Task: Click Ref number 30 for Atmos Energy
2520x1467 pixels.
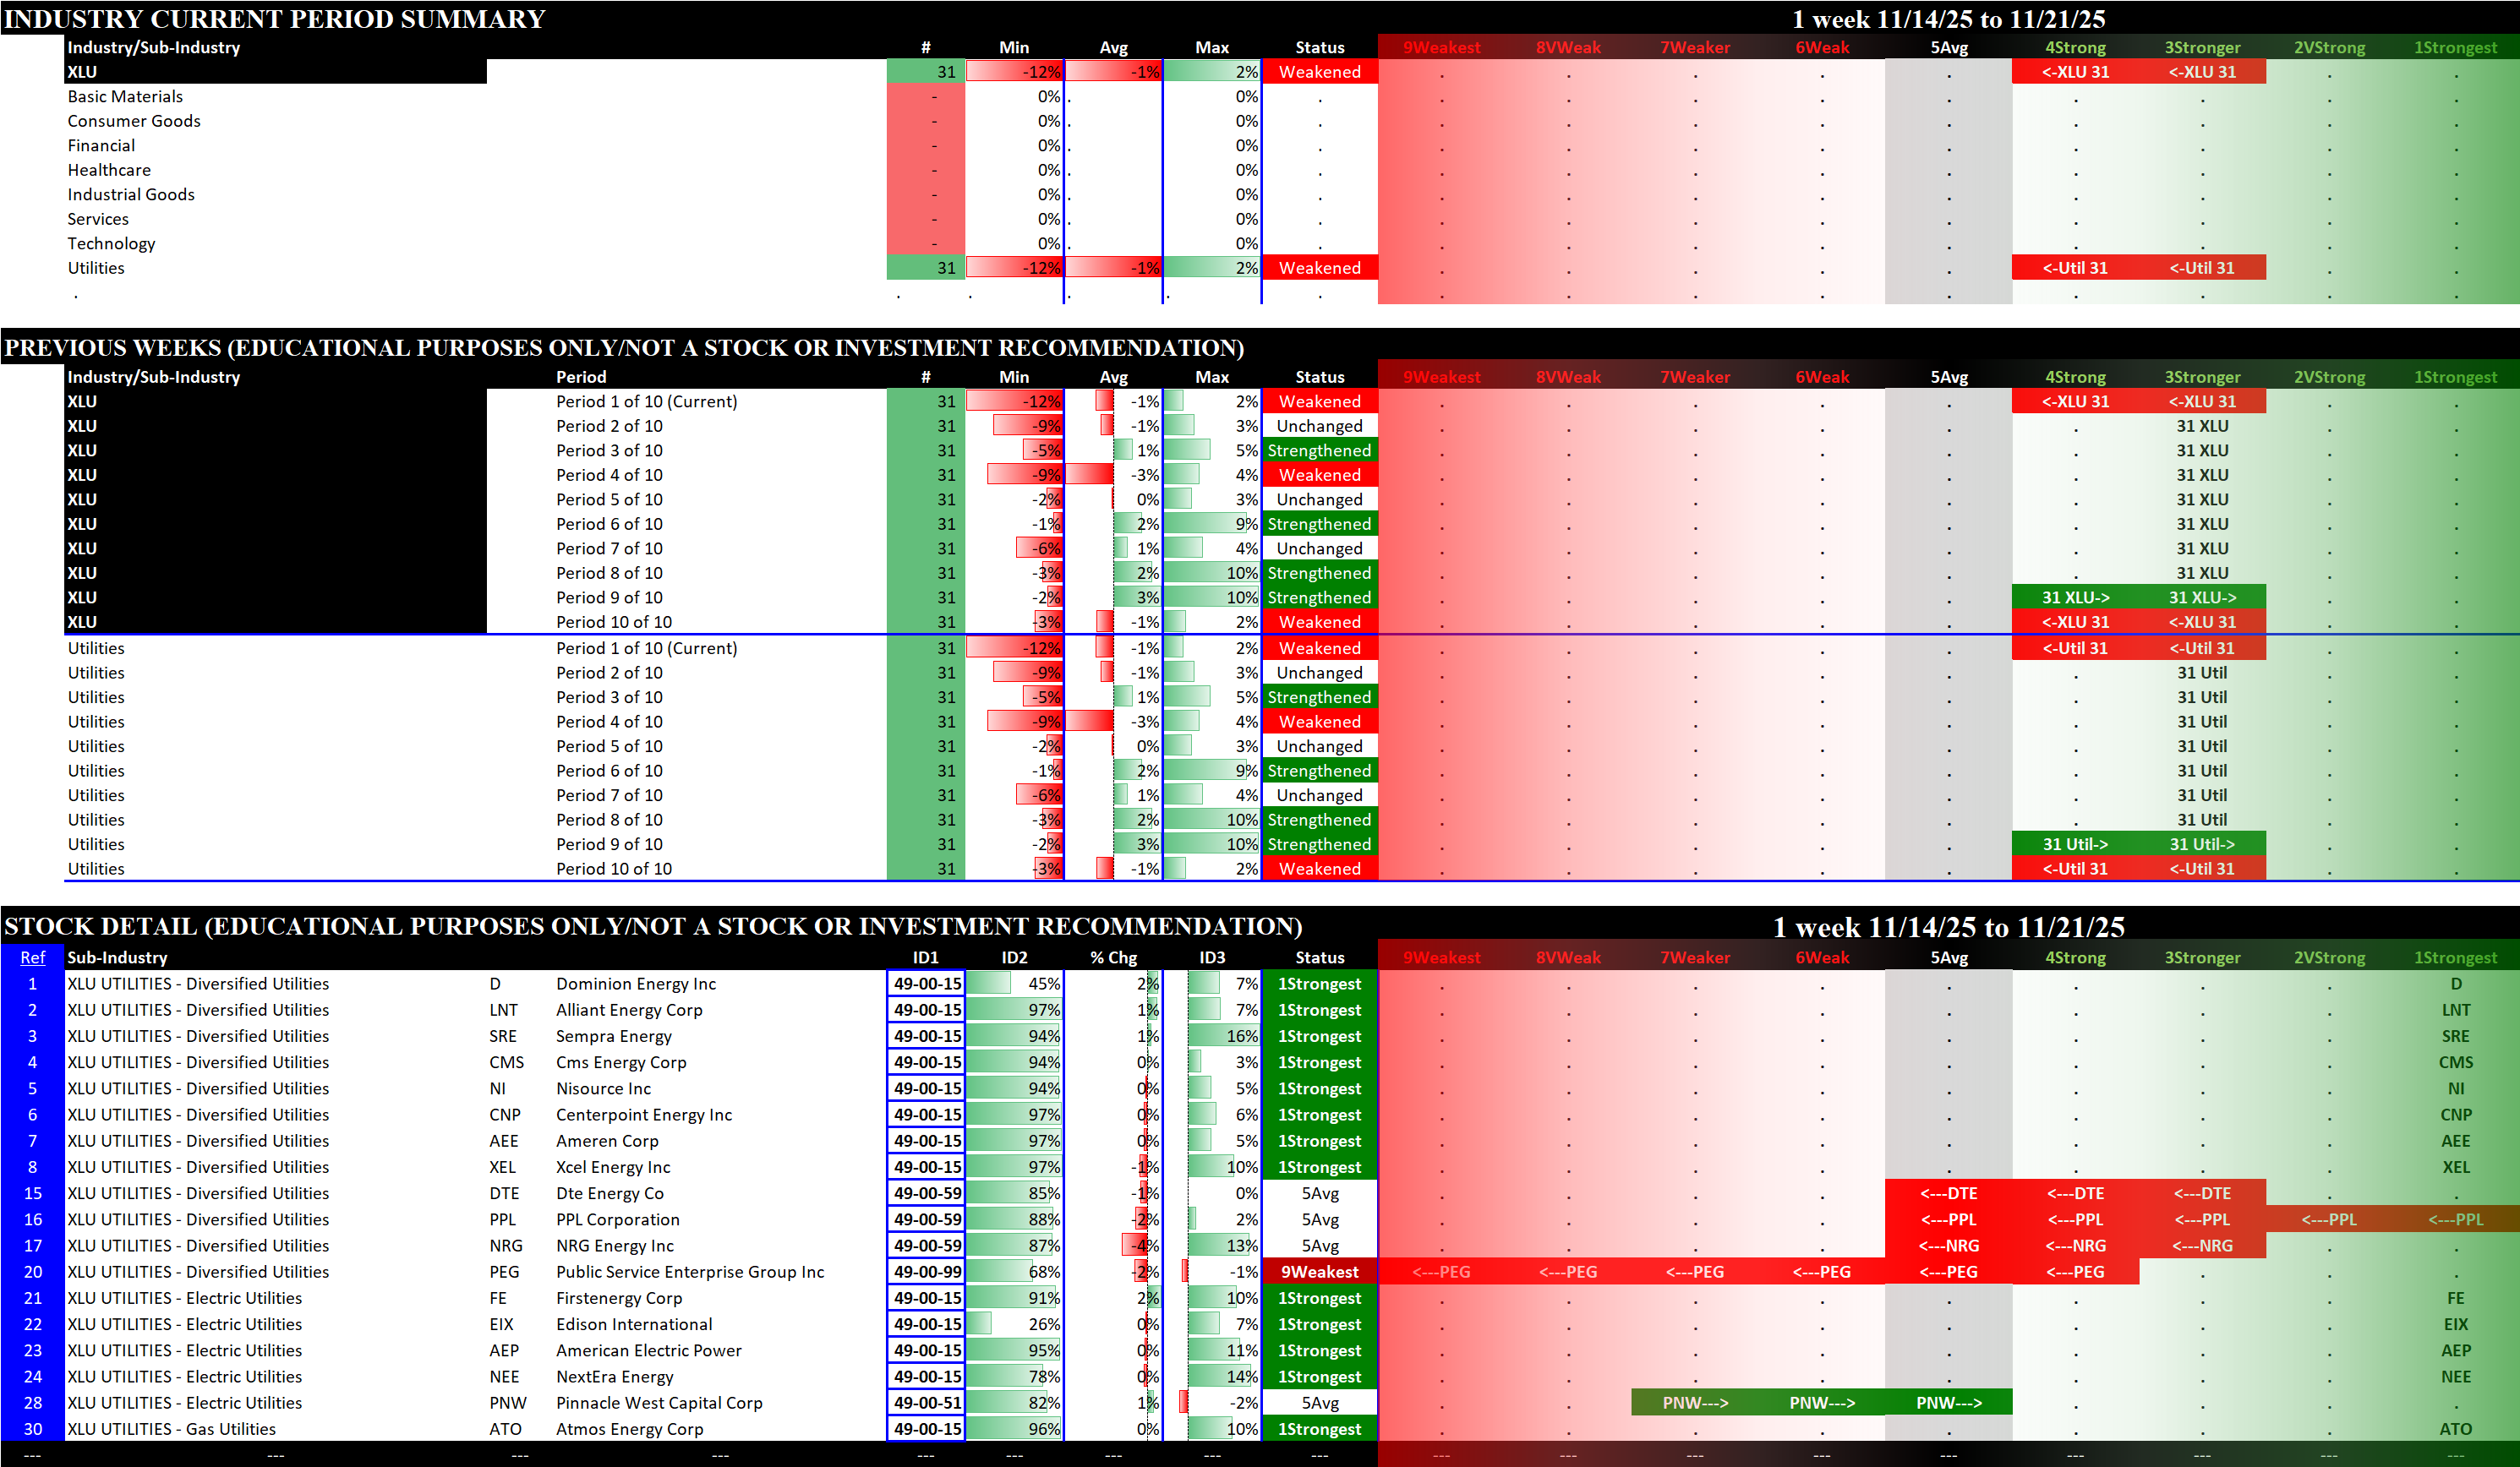Action: coord(32,1429)
